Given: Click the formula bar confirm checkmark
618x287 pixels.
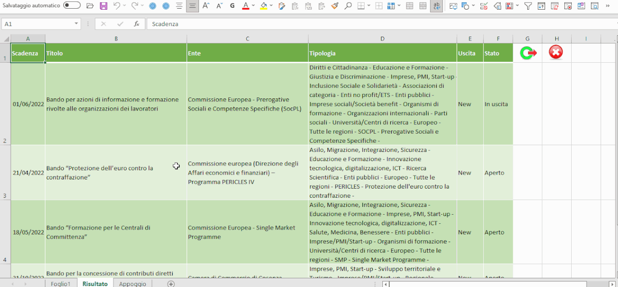Looking at the screenshot, I should pos(120,24).
